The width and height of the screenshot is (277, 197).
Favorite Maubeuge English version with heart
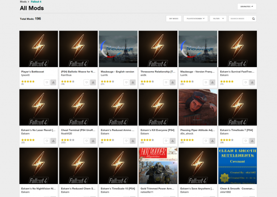click(x=126, y=82)
